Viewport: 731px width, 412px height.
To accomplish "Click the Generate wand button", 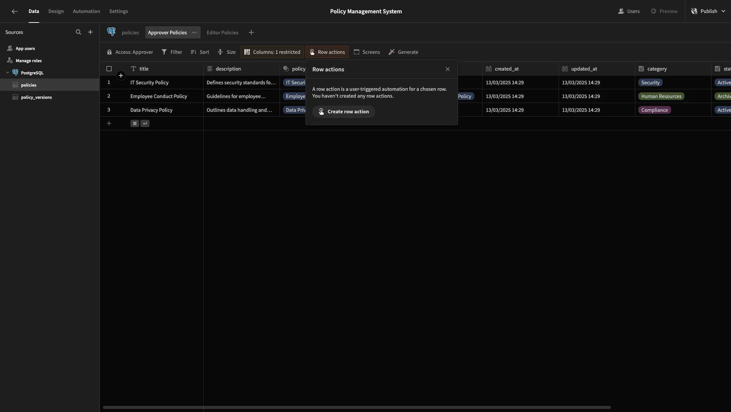I will coord(403,52).
